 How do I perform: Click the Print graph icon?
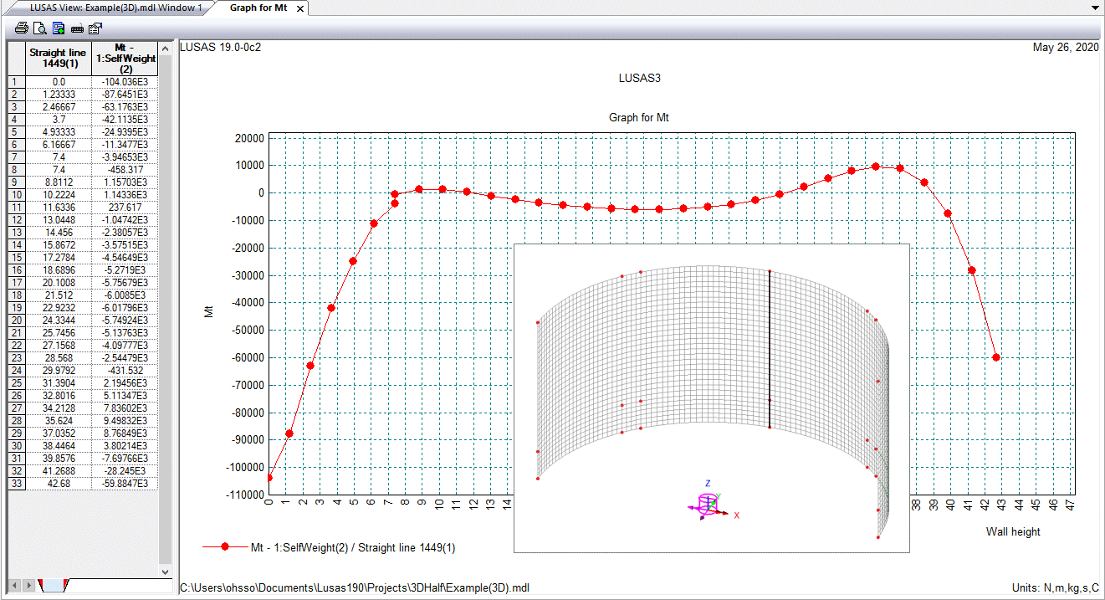click(22, 28)
